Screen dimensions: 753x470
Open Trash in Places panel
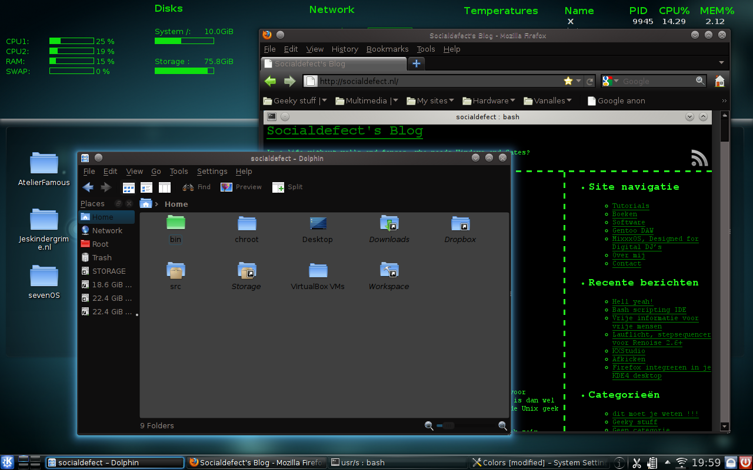point(107,258)
